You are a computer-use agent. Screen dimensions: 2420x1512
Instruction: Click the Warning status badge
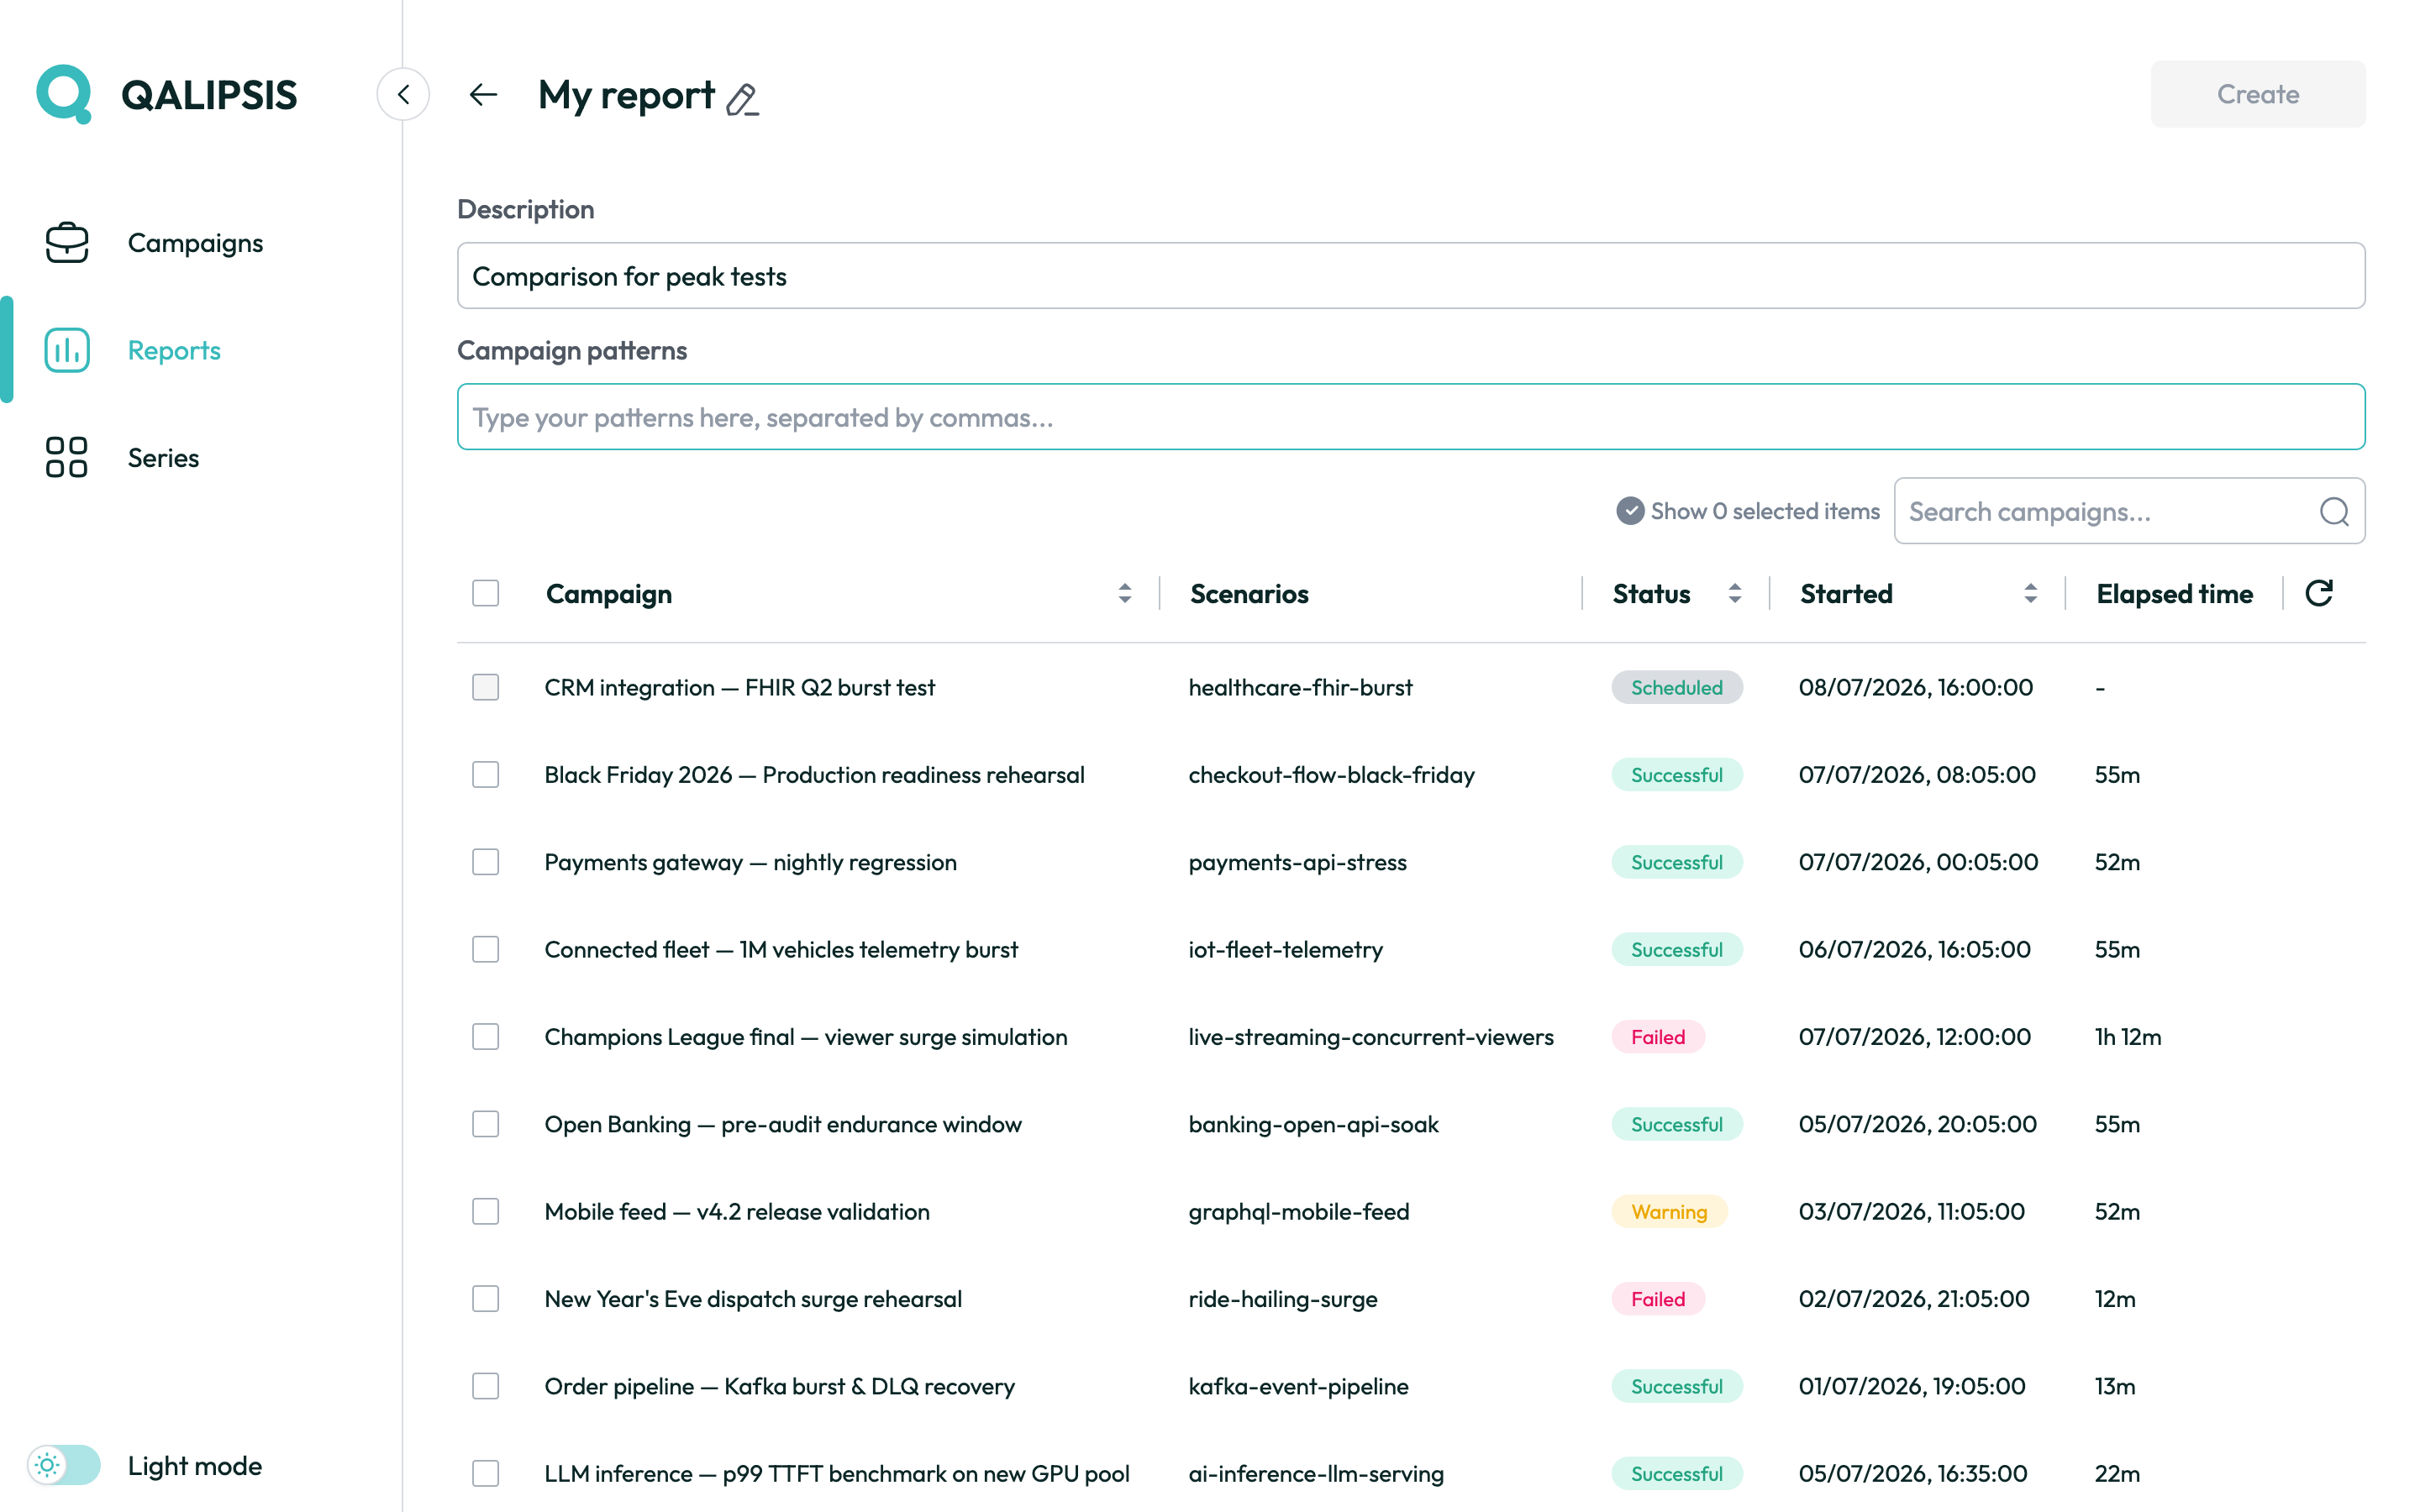tap(1669, 1211)
